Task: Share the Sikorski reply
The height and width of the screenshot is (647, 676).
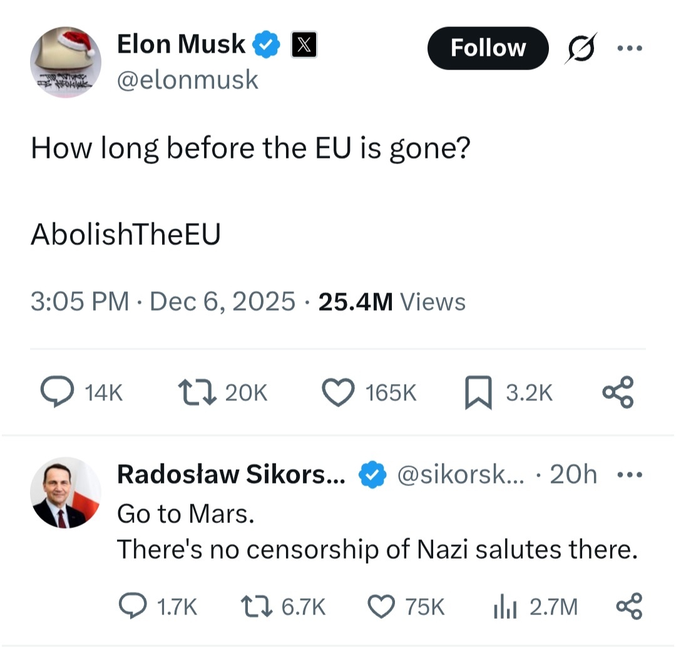Action: point(628,606)
